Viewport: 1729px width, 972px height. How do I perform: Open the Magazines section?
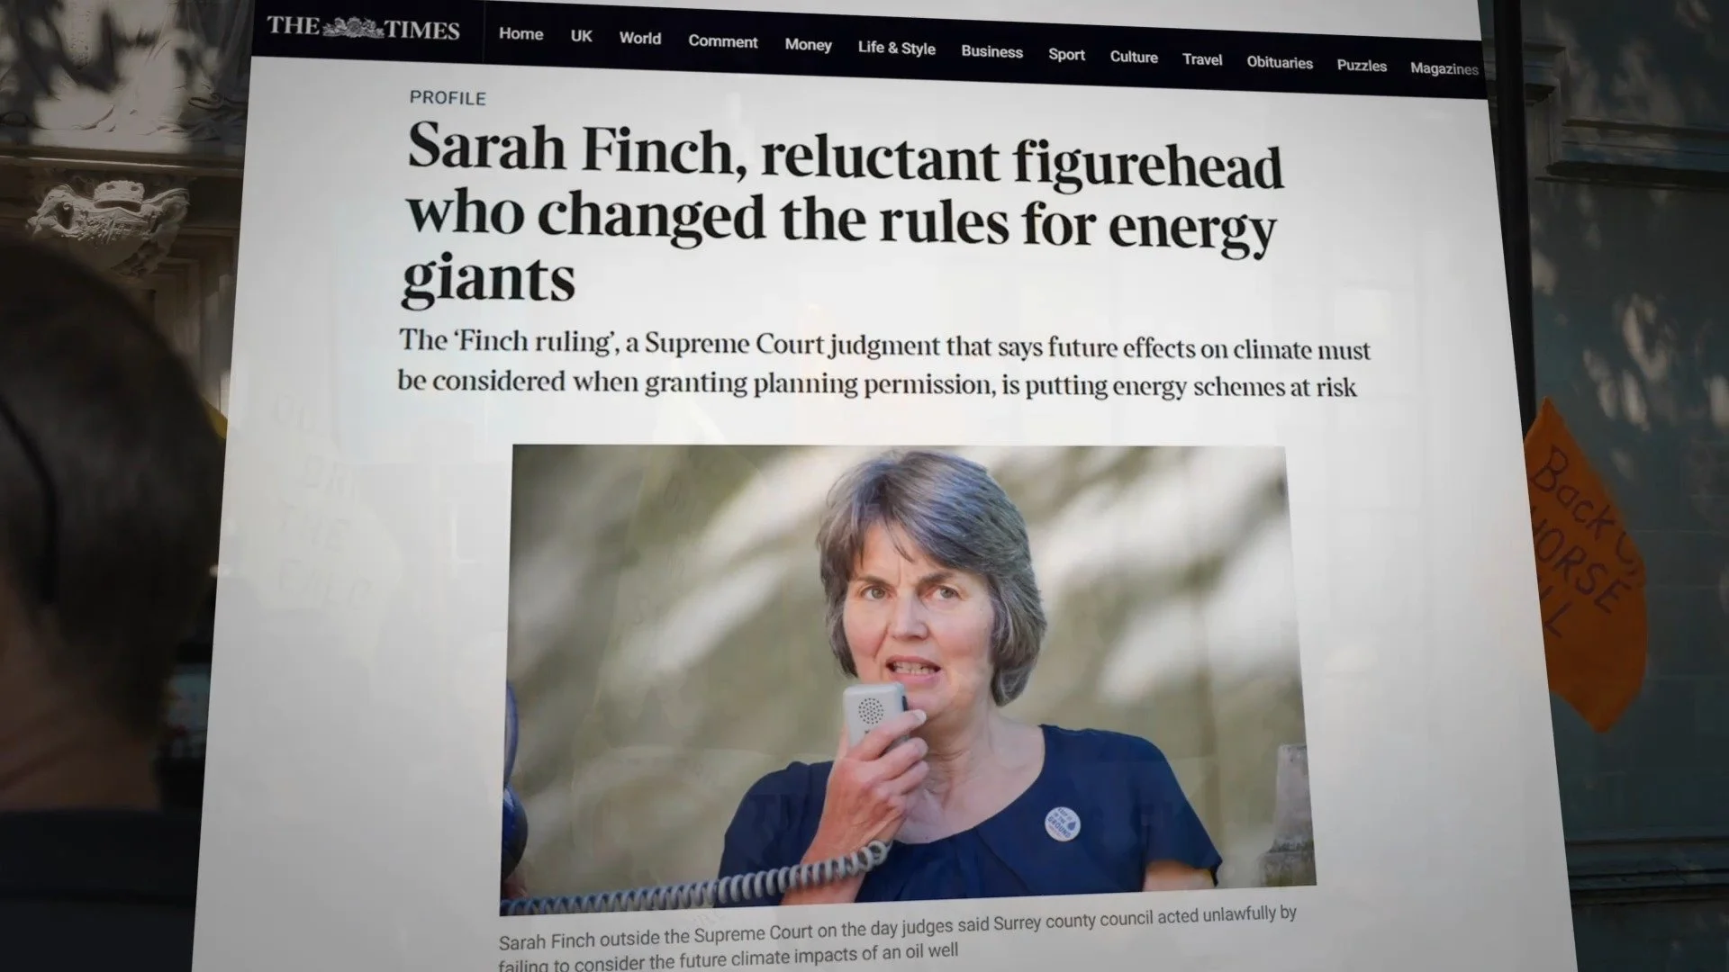1444,69
